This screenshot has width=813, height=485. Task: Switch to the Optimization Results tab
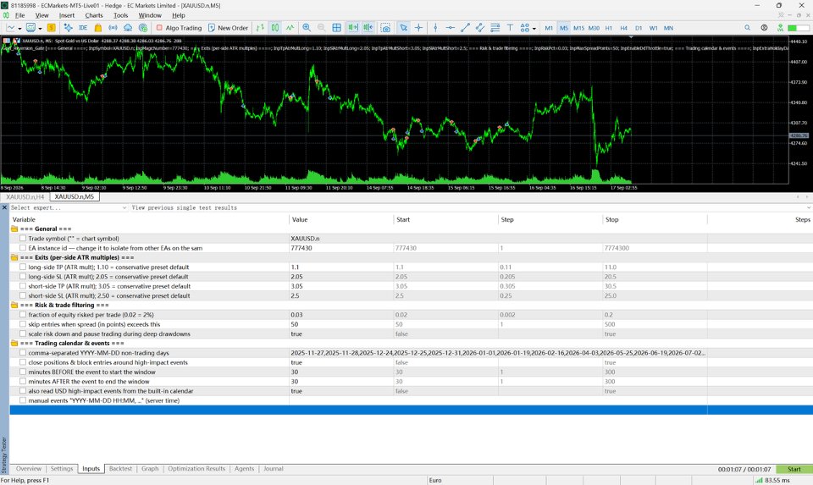pos(196,468)
